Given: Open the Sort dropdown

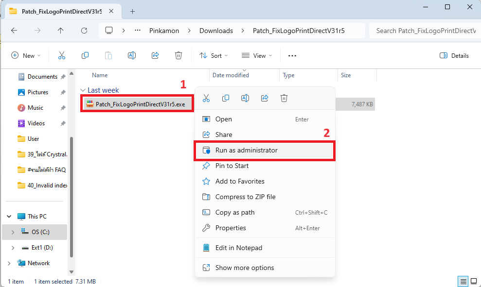Looking at the screenshot, I should click(x=214, y=56).
